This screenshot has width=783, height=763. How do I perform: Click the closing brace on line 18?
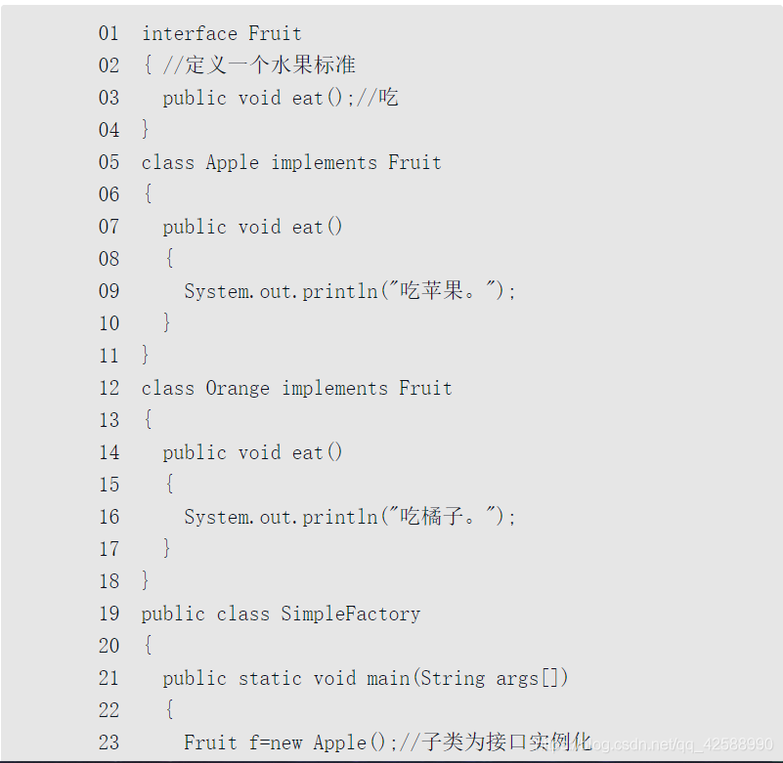pyautogui.click(x=147, y=581)
